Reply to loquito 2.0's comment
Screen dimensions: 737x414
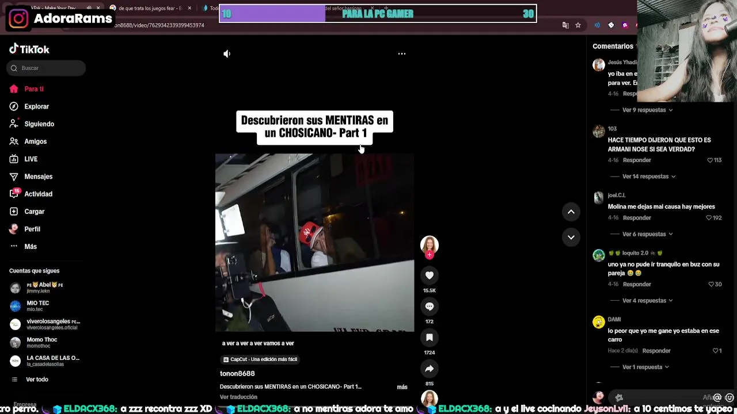coord(637,285)
